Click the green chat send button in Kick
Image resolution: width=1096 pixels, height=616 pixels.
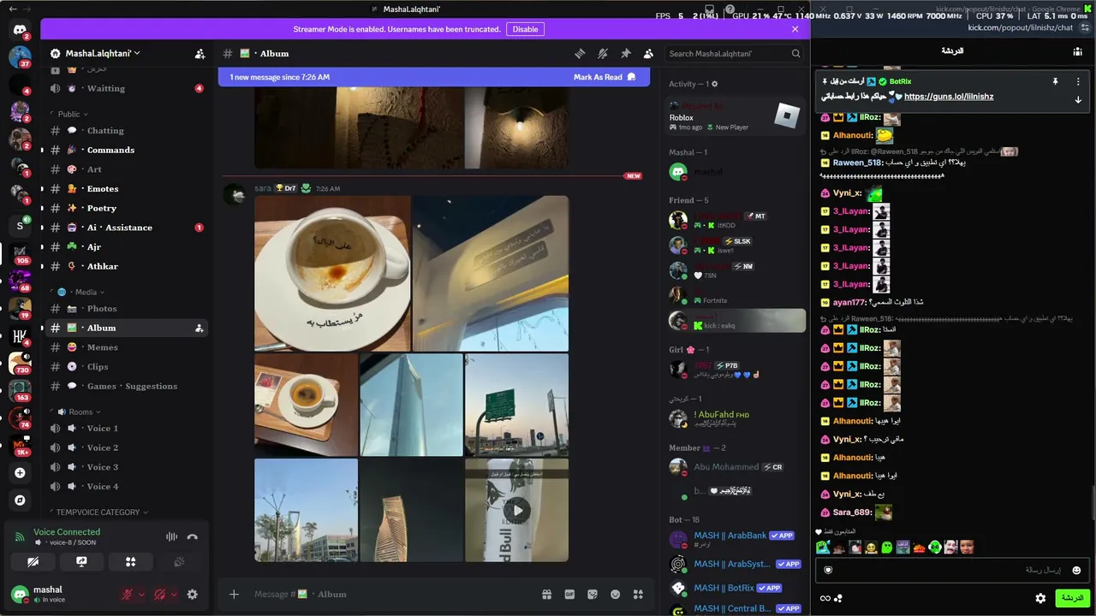pos(1070,598)
